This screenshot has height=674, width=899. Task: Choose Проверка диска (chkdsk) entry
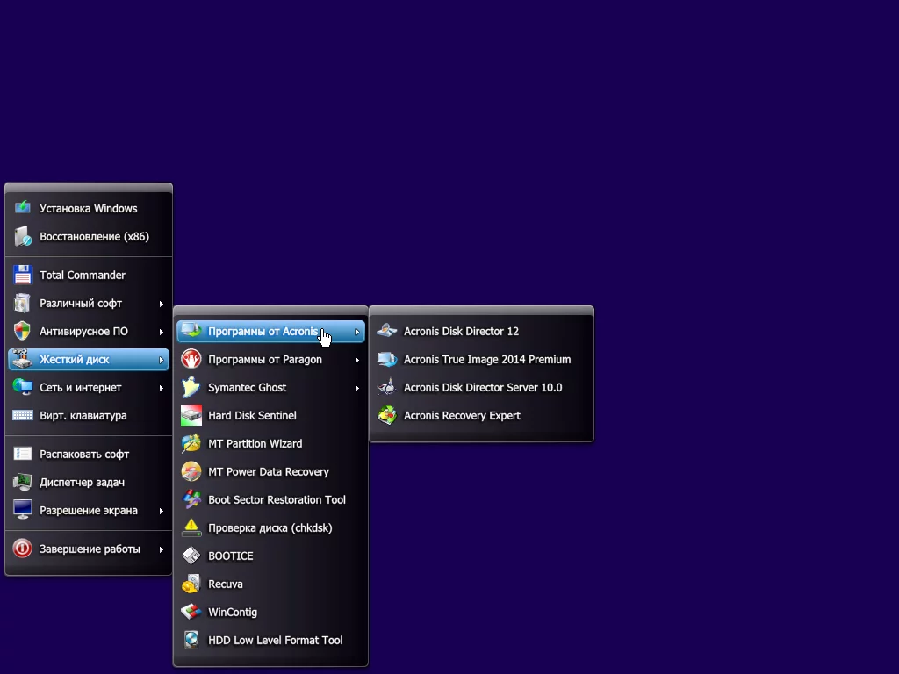click(x=270, y=527)
